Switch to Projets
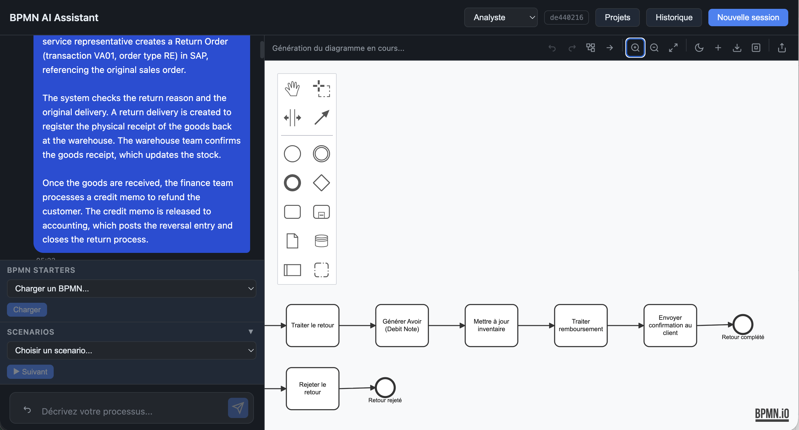 617,17
